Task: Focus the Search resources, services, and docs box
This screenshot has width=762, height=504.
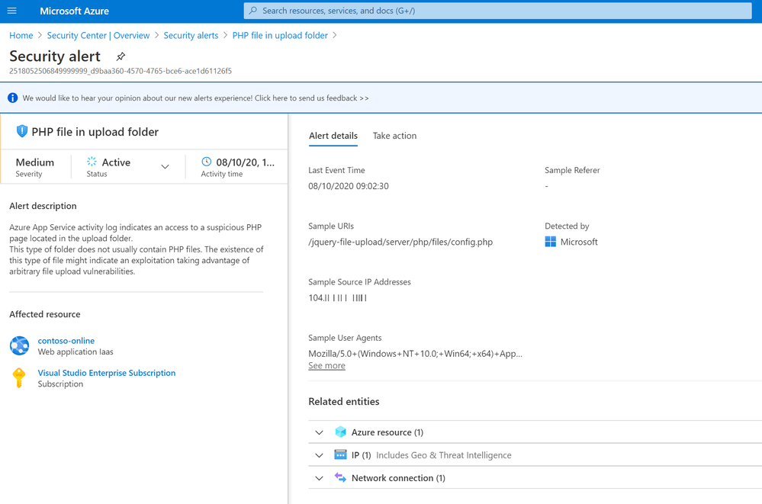Action: pos(497,11)
